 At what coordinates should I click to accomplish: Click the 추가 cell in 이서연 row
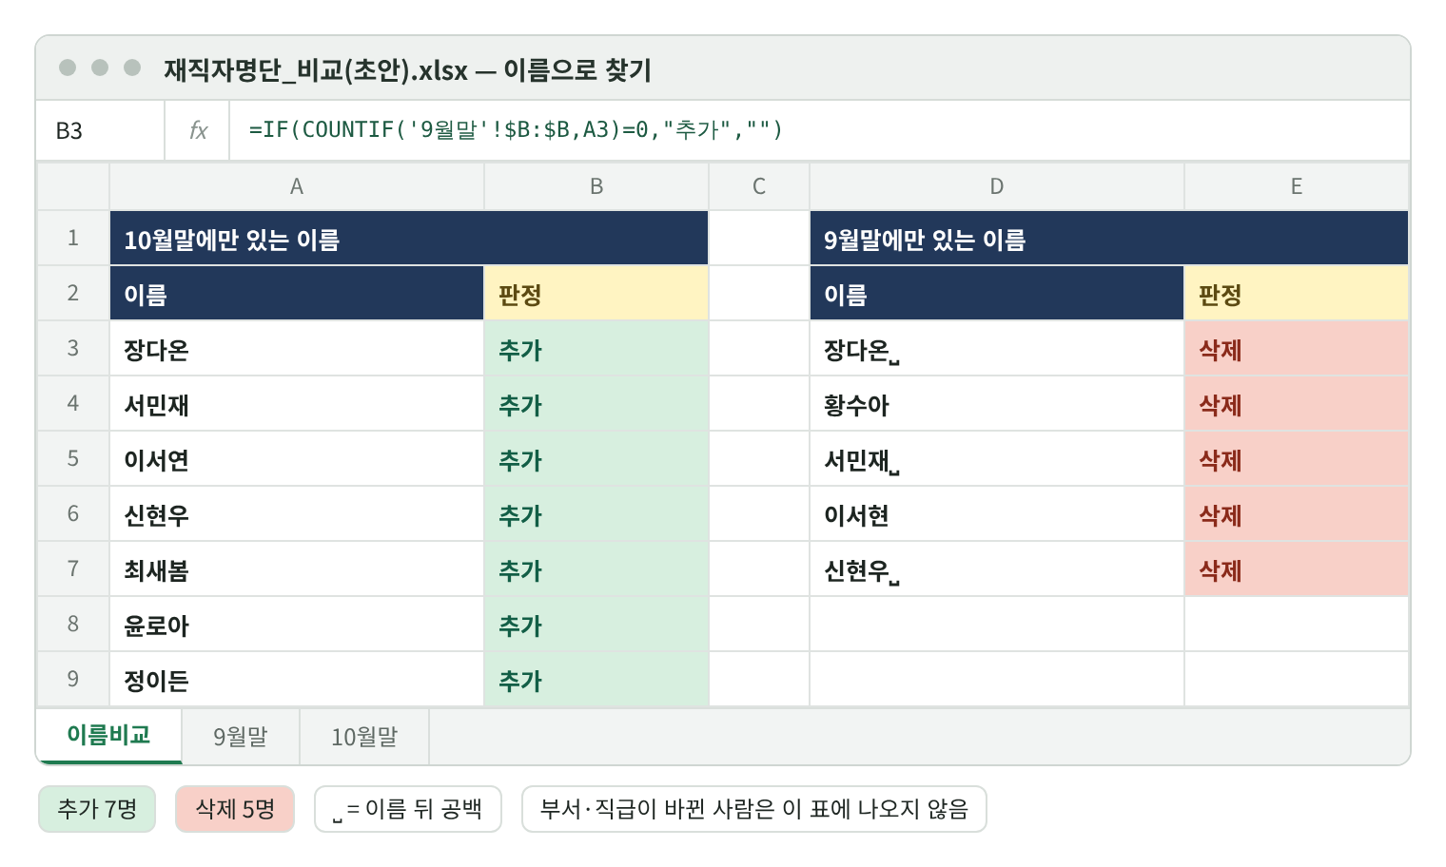click(x=596, y=458)
